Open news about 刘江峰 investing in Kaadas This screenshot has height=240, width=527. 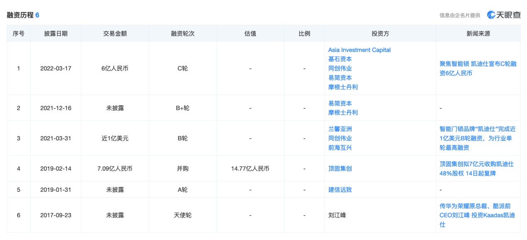pyautogui.click(x=477, y=215)
